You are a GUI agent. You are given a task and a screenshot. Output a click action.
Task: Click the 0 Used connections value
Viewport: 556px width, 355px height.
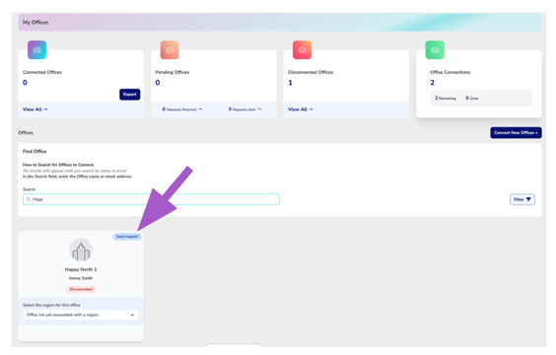pos(472,98)
